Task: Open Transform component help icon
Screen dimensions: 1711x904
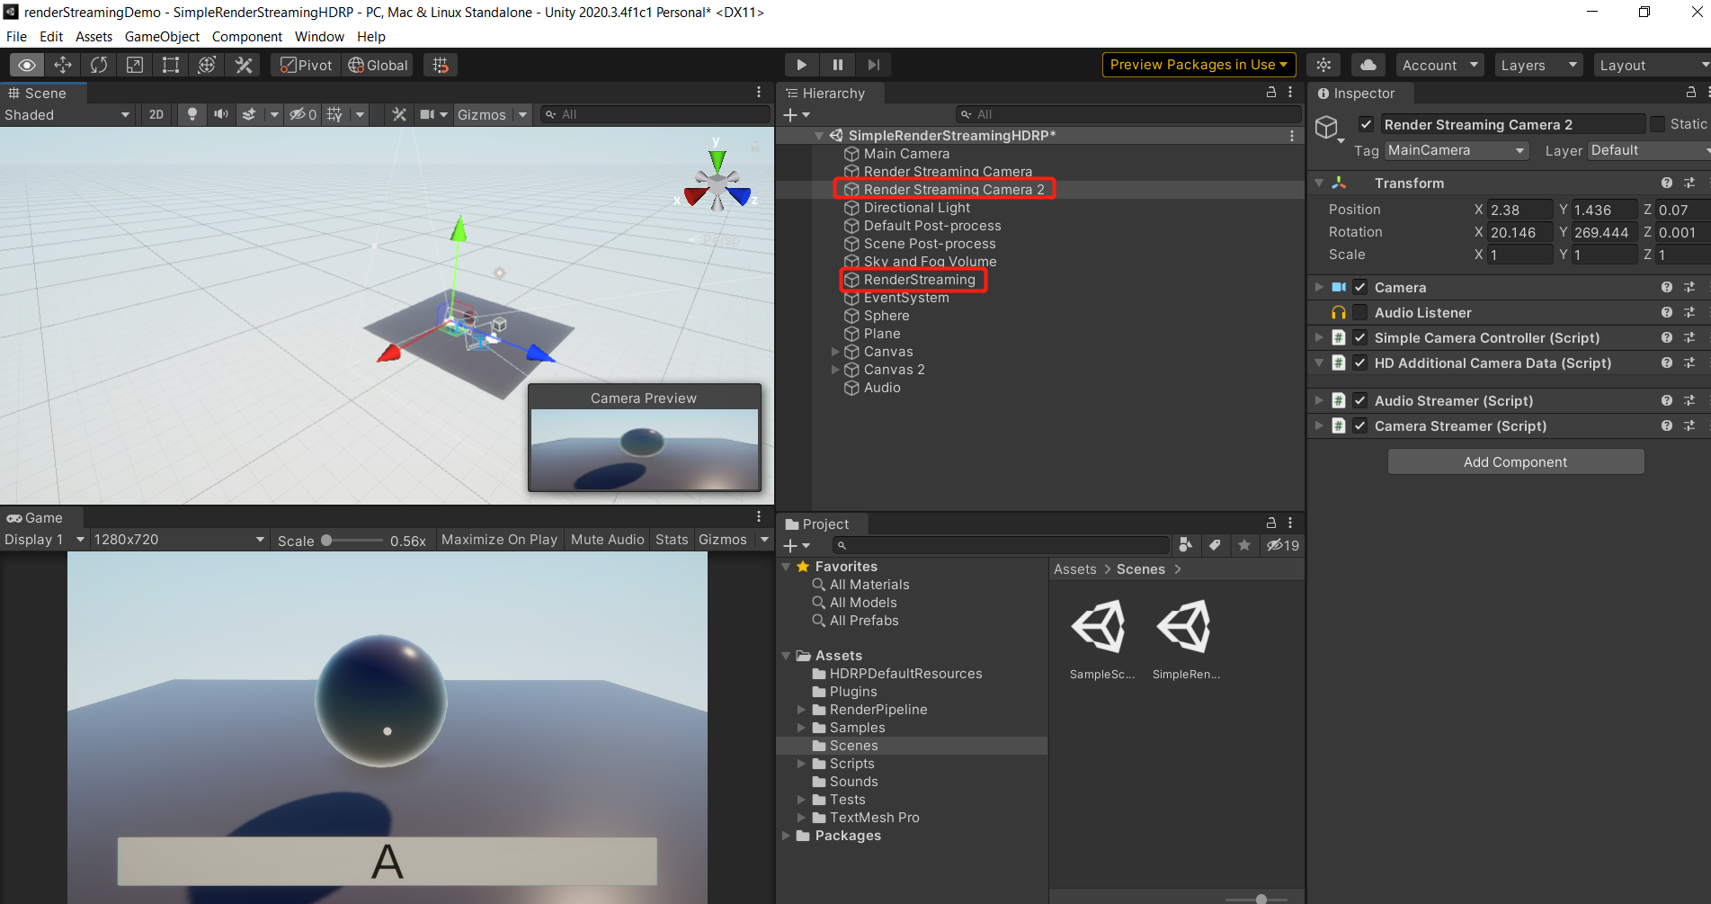Action: [x=1667, y=183]
